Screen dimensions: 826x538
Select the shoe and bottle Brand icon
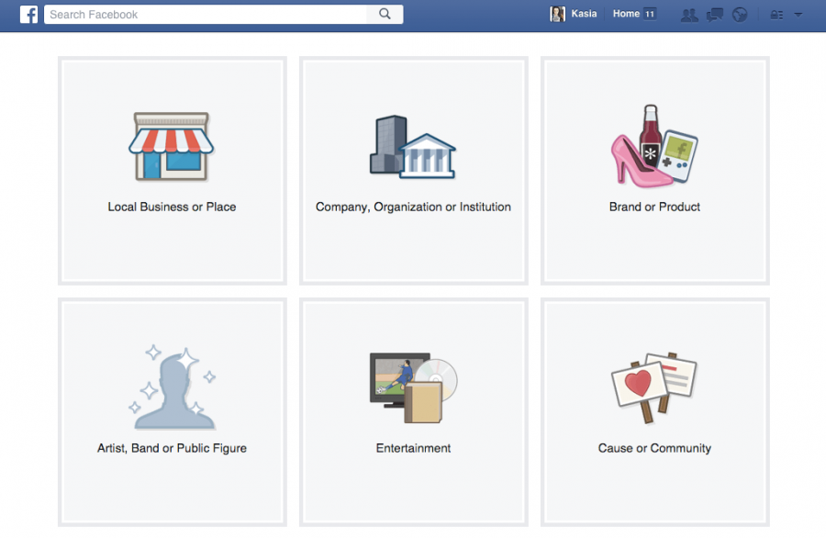654,146
